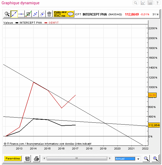The width and height of the screenshot is (162, 165).
Task: Switch to the area chart view icon
Action: click(x=150, y=3)
